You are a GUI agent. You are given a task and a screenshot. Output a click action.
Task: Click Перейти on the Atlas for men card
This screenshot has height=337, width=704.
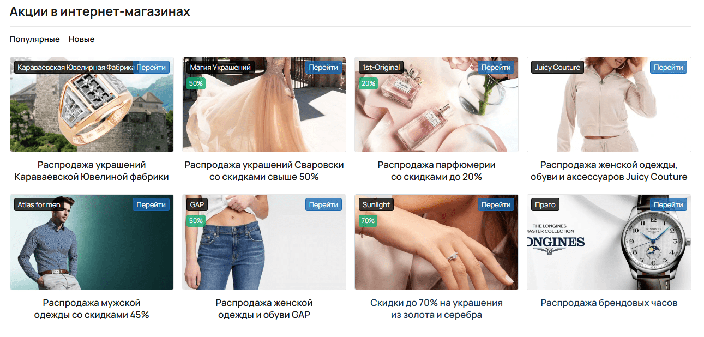pos(151,204)
